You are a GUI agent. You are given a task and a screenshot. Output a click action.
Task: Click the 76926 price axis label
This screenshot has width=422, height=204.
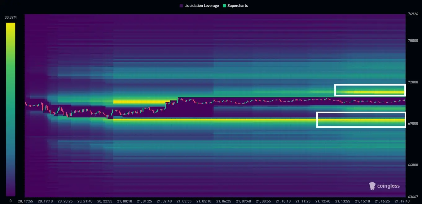tap(412, 14)
